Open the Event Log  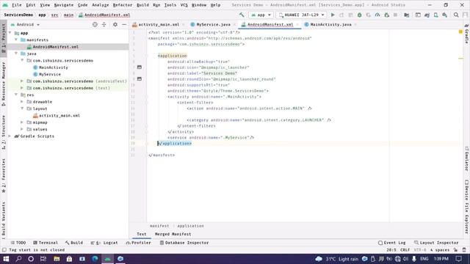391,243
